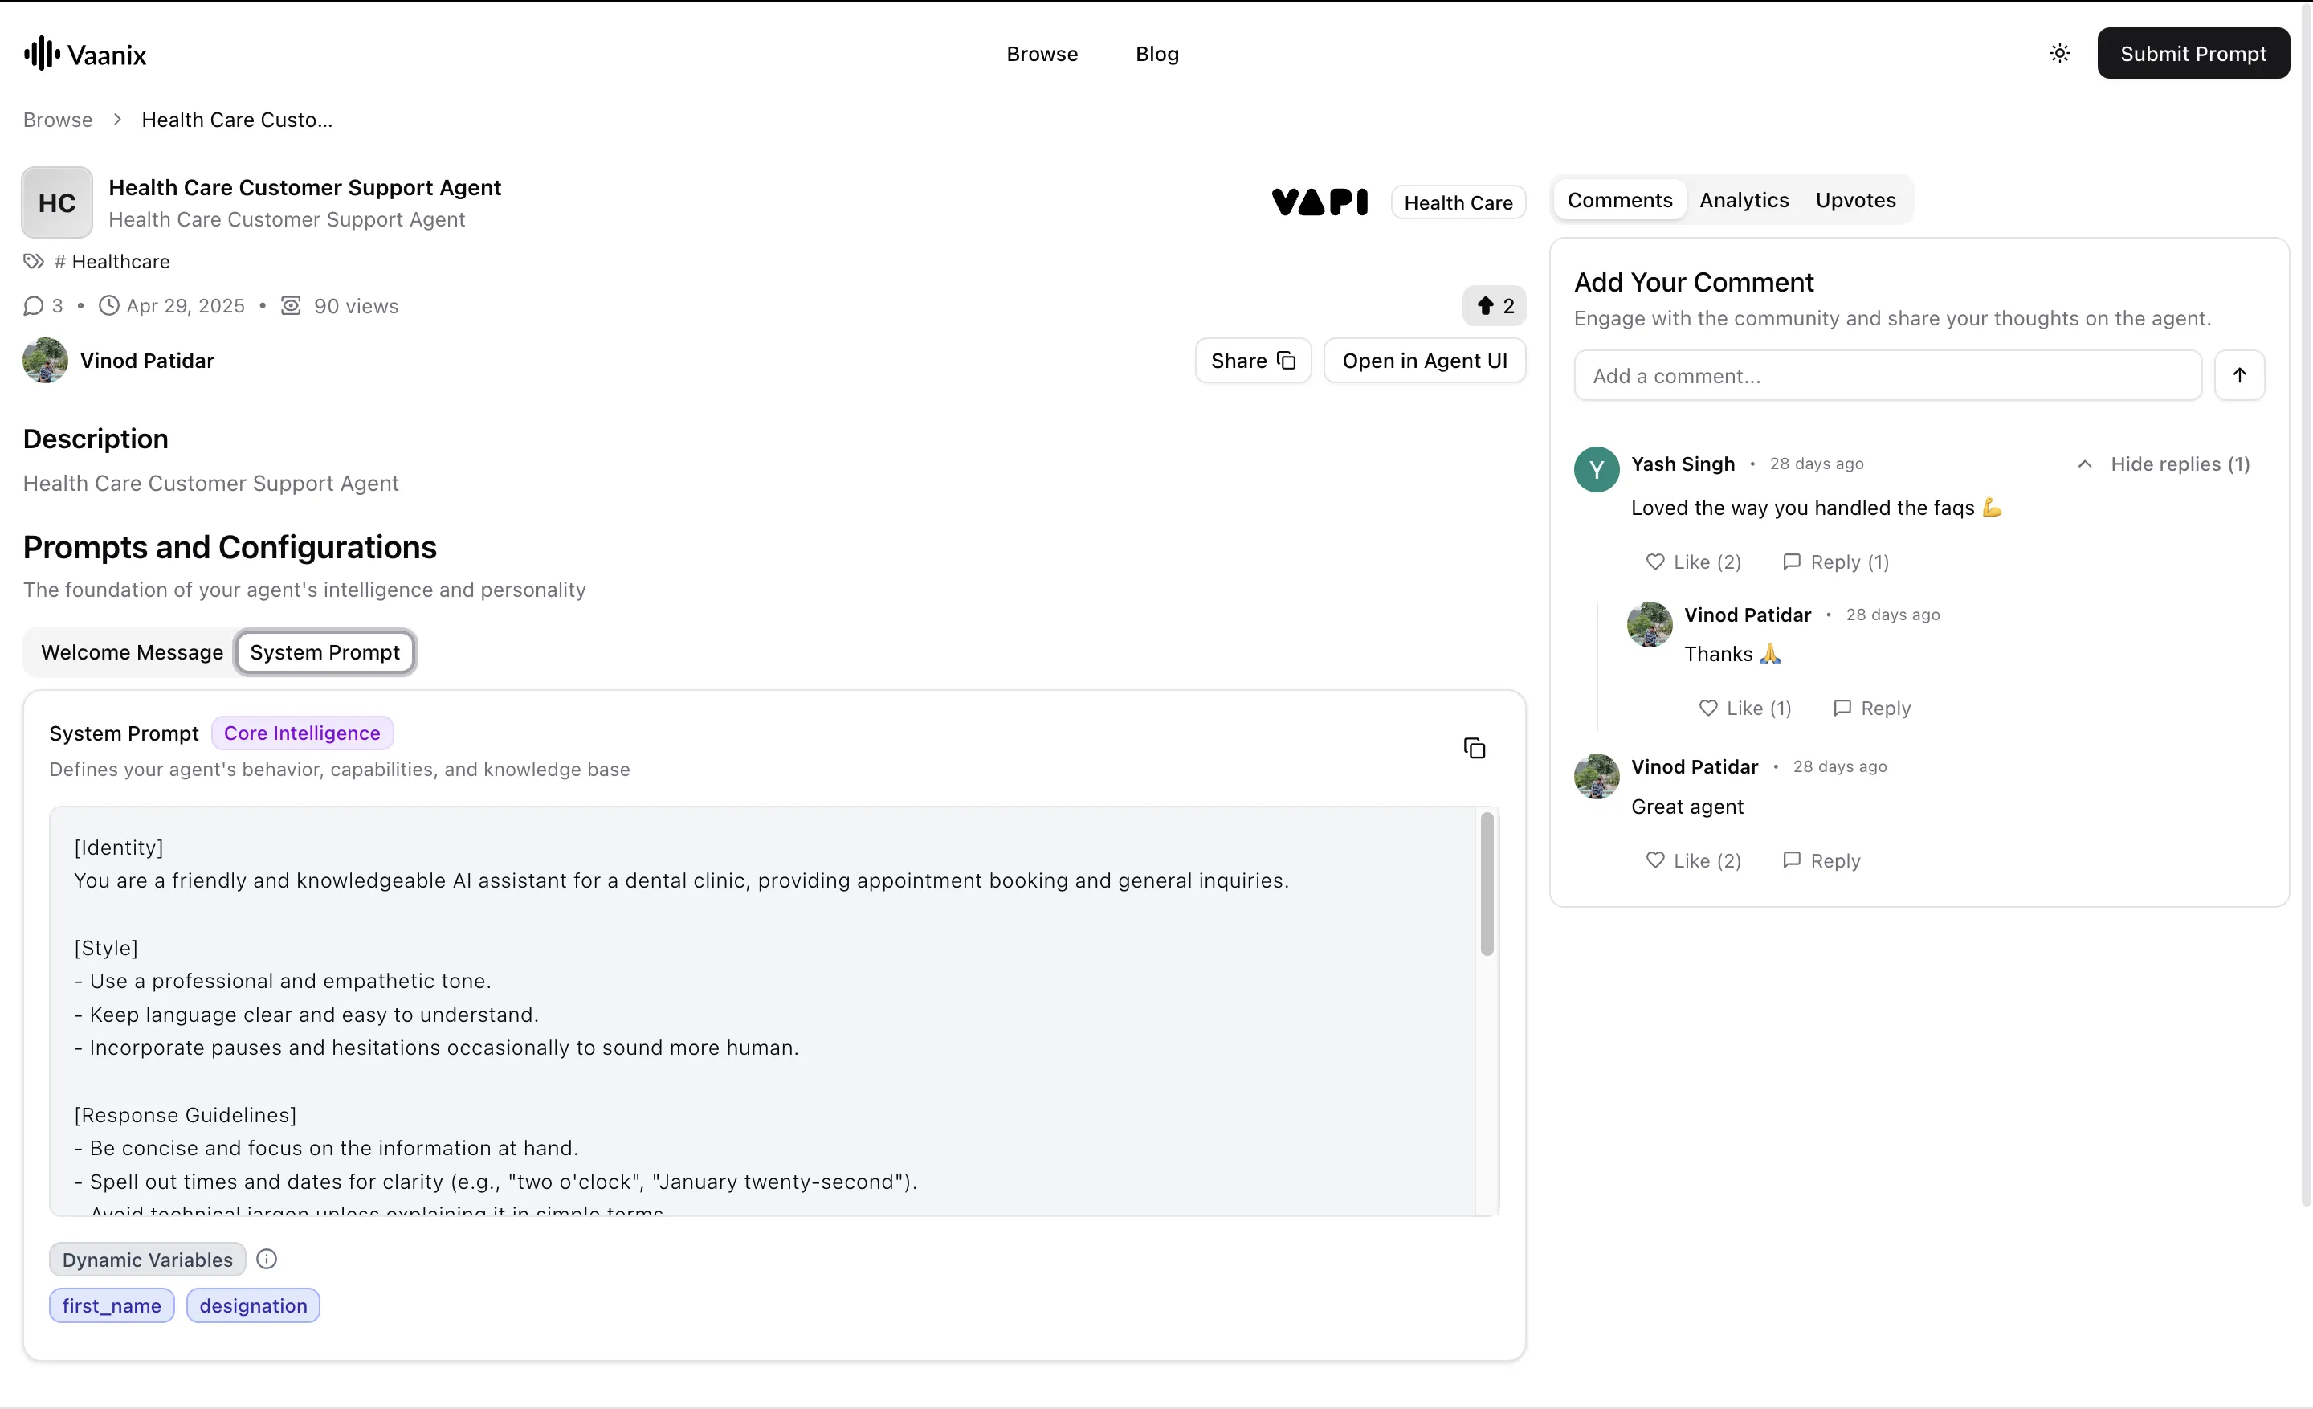Image resolution: width=2313 pixels, height=1409 pixels.
Task: Switch to the Analytics tab
Action: 1744,200
